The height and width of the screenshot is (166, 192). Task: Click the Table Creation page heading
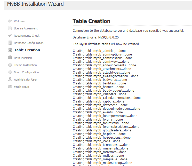click(x=91, y=21)
